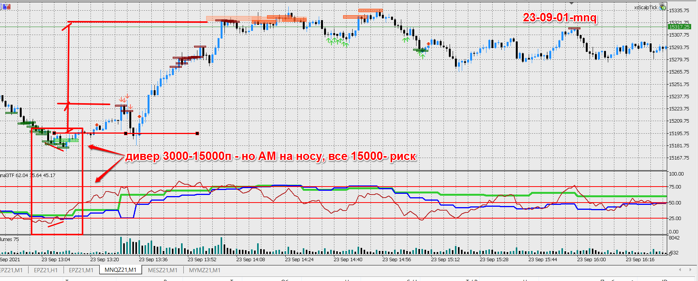The height and width of the screenshot is (281, 698).
Task: Click the 15307.75 price scale label
Action: (679, 35)
